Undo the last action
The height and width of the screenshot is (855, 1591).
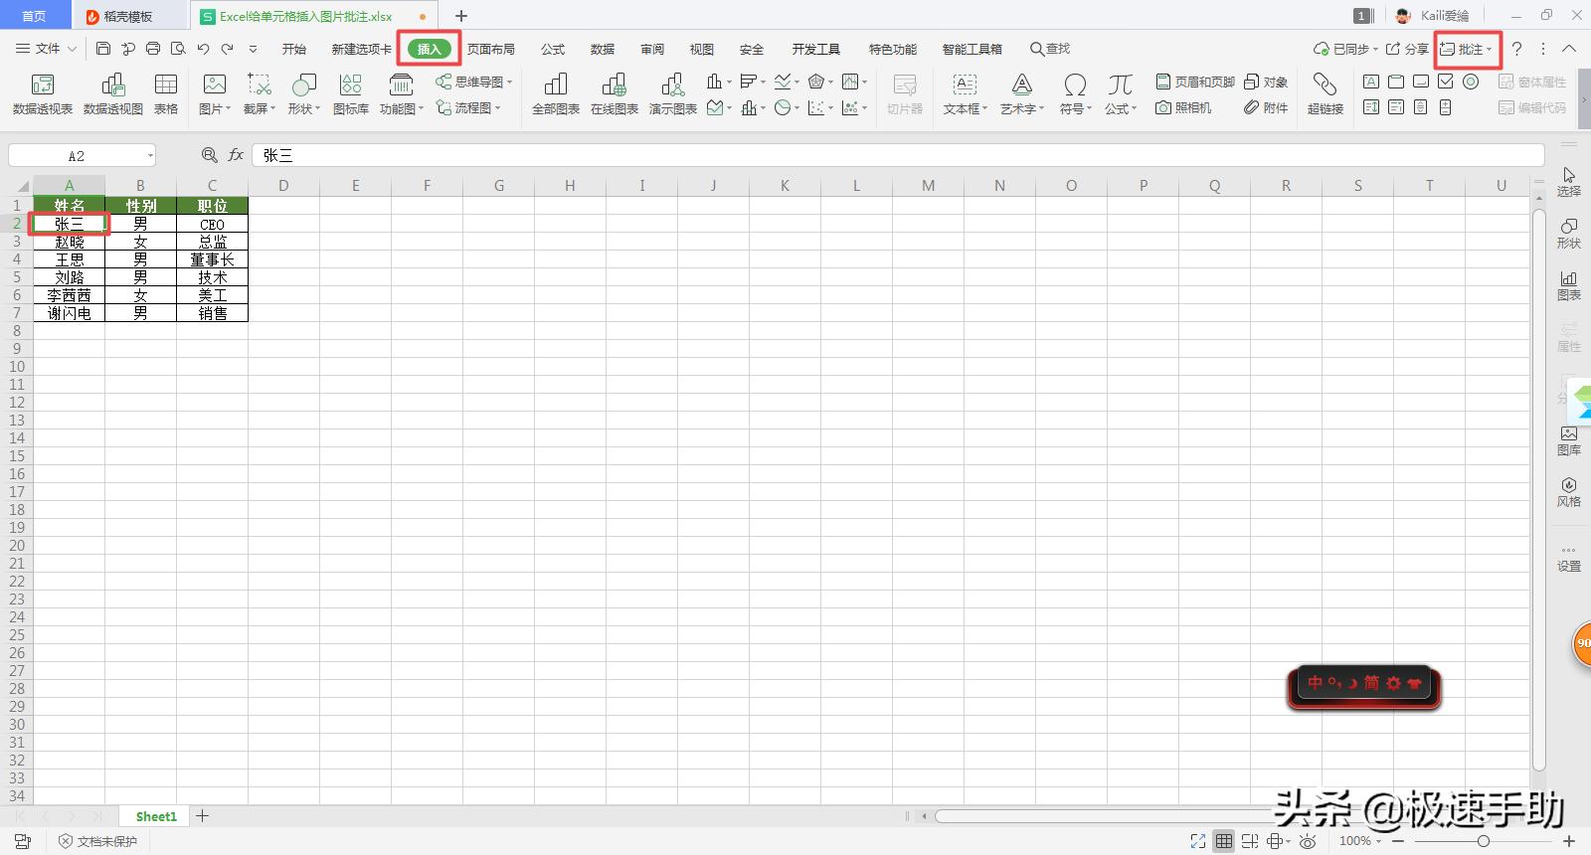point(203,49)
